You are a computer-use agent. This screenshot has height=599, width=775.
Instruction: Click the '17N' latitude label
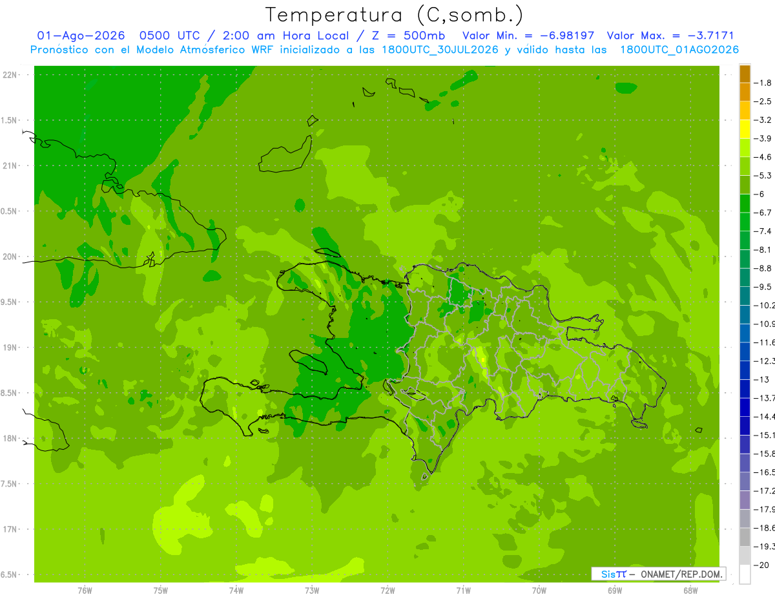click(x=10, y=529)
